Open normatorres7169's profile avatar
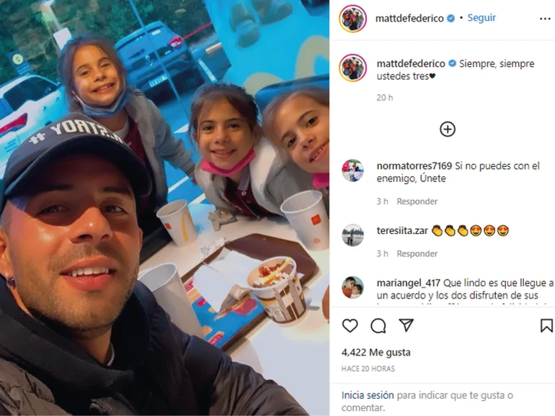The image size is (555, 416). [352, 171]
